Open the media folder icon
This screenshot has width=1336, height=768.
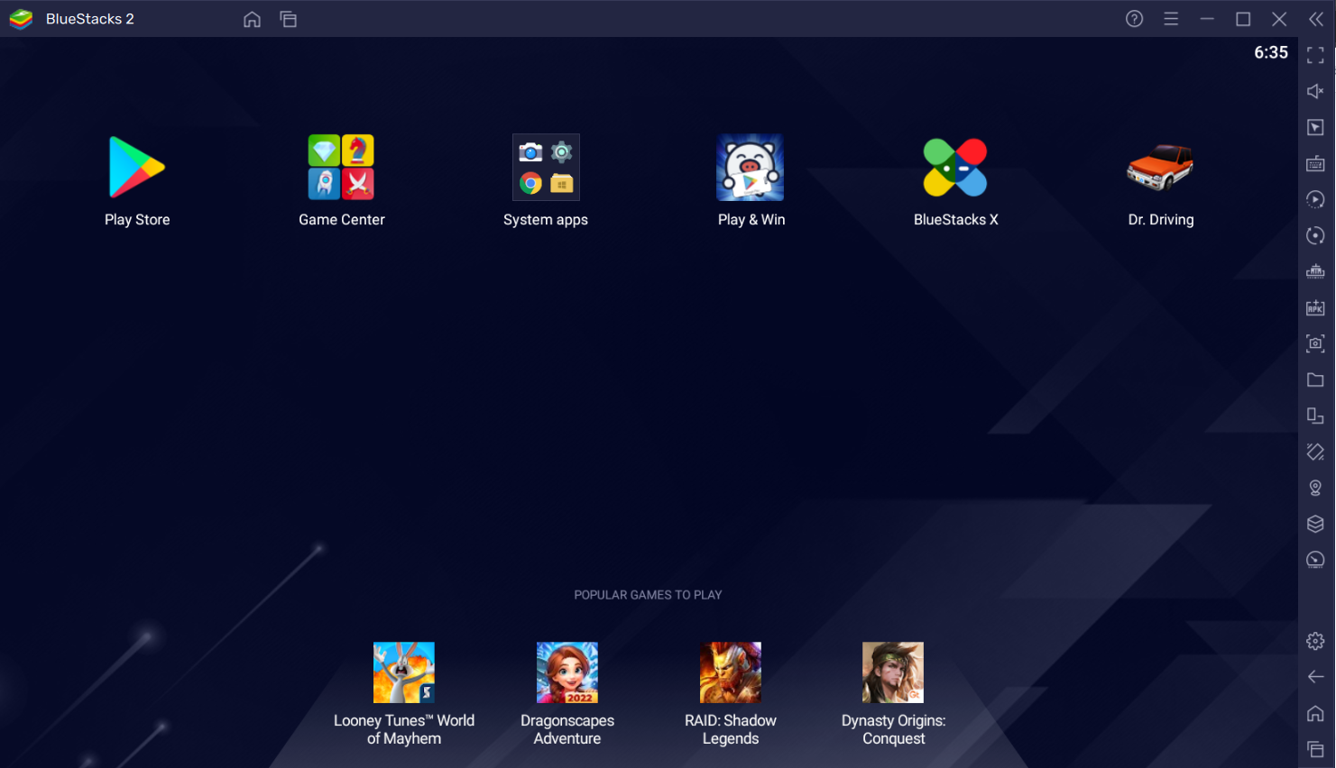(1315, 379)
